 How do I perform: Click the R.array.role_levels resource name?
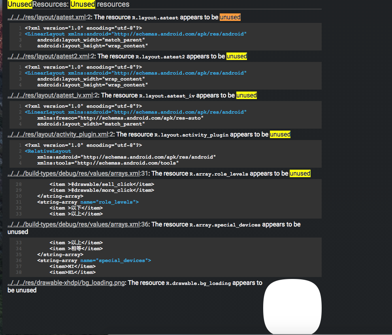pyautogui.click(x=219, y=174)
